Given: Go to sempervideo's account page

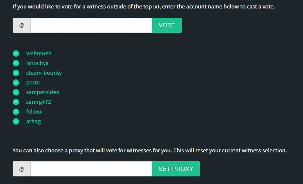Looking at the screenshot, I should click(43, 92).
